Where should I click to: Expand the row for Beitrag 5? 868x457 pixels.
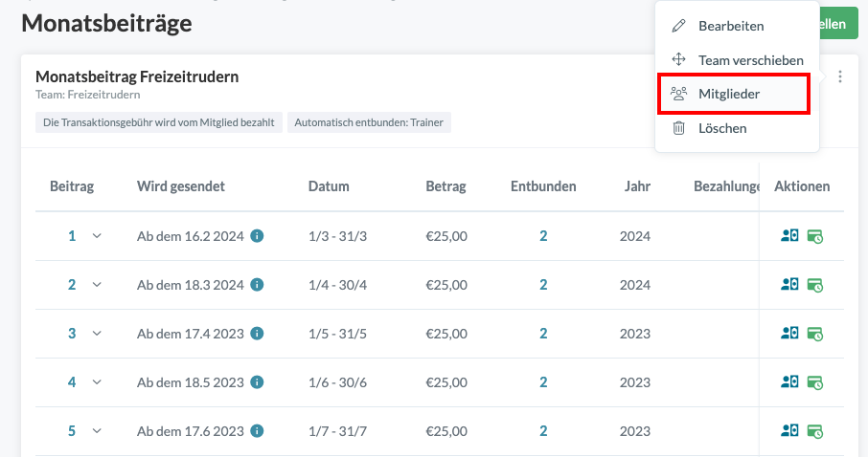[x=96, y=431]
